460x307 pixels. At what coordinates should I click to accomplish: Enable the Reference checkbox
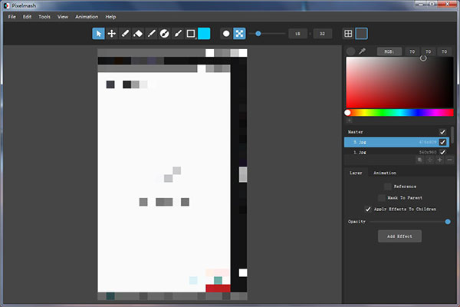pos(387,187)
